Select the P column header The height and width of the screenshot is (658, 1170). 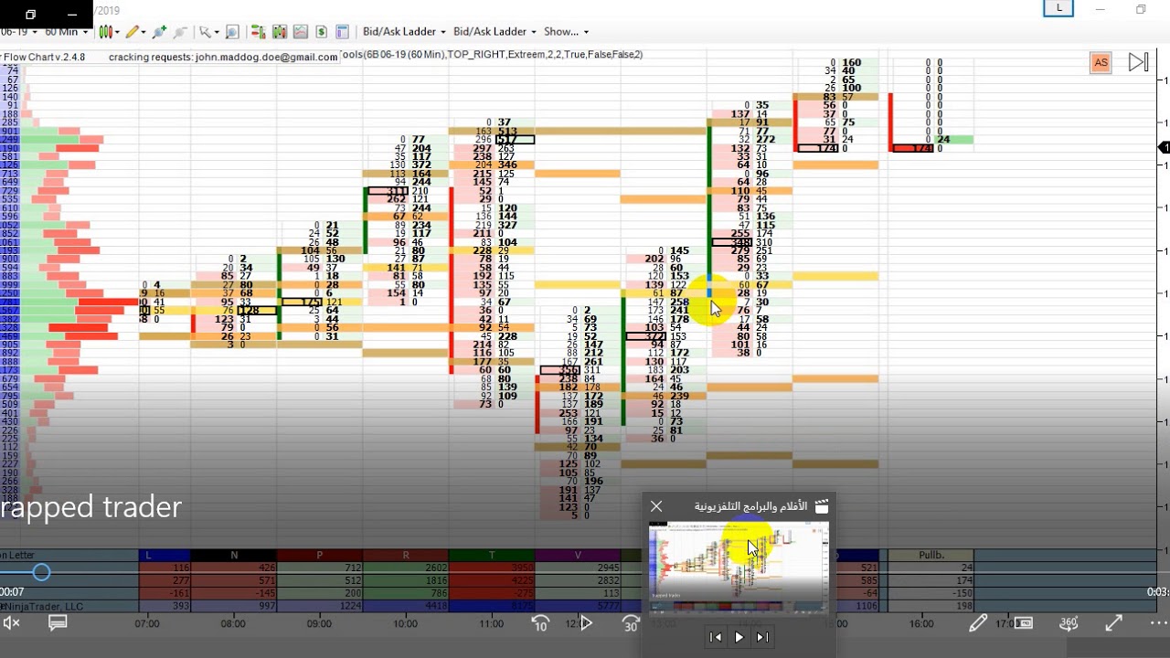coord(319,555)
